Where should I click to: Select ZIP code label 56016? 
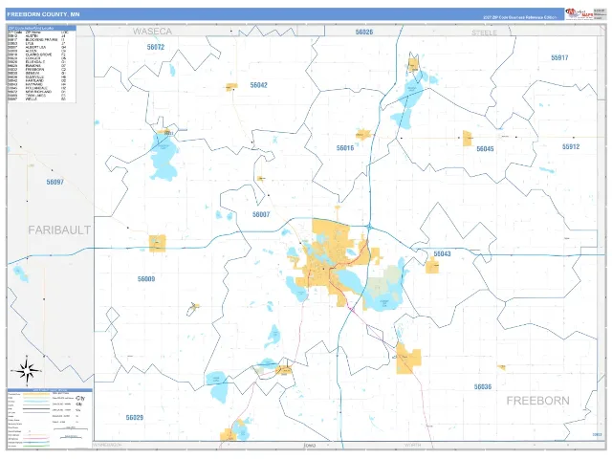tap(345, 148)
